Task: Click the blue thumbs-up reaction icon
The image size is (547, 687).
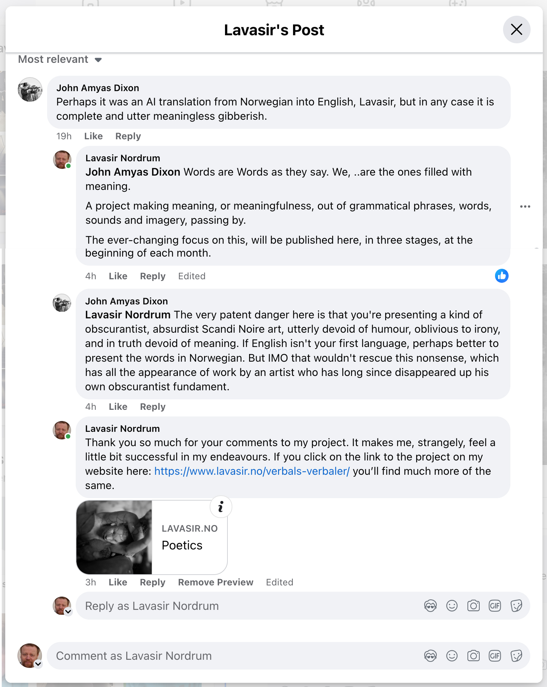Action: pyautogui.click(x=502, y=276)
